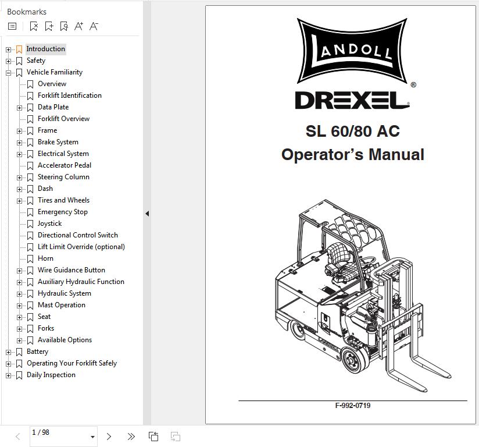Open the bookmarks options menu icon
This screenshot has height=447, width=479.
(x=12, y=26)
